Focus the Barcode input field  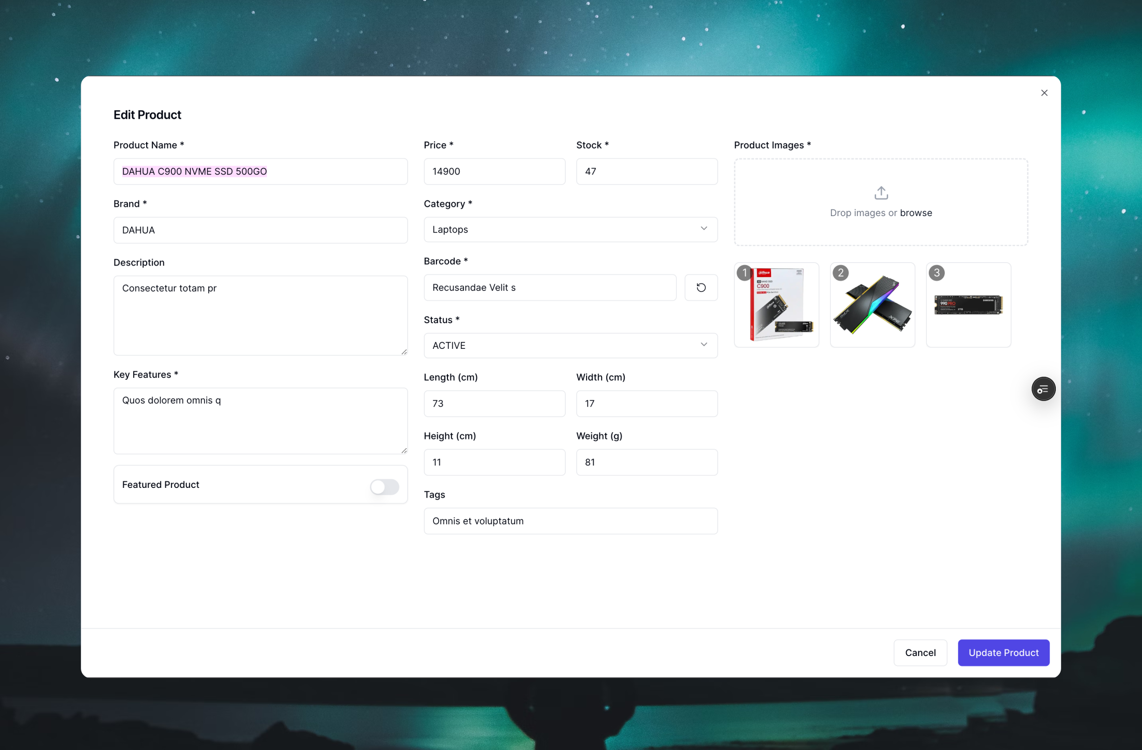550,288
